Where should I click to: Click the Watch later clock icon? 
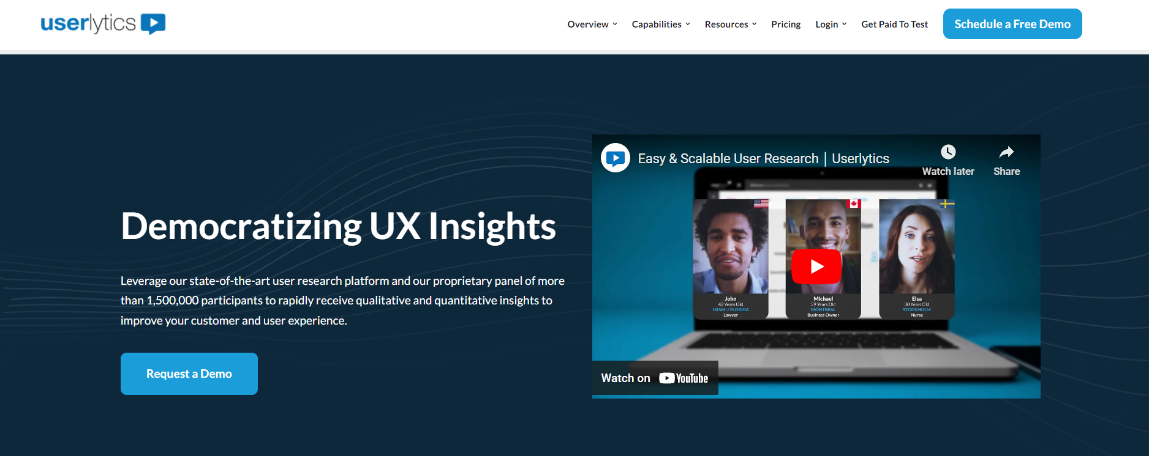[948, 152]
